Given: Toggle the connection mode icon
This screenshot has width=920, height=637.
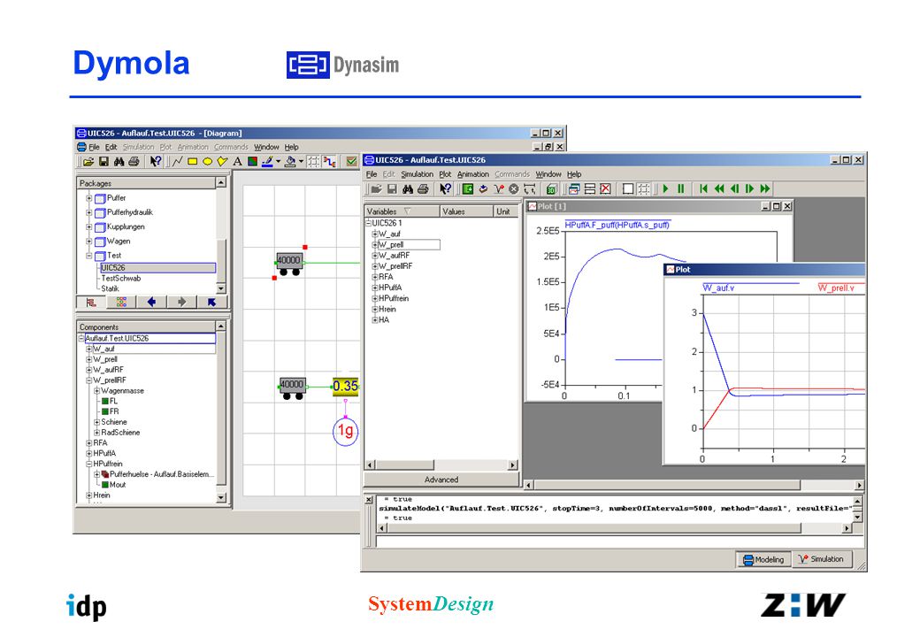Looking at the screenshot, I should tap(329, 161).
